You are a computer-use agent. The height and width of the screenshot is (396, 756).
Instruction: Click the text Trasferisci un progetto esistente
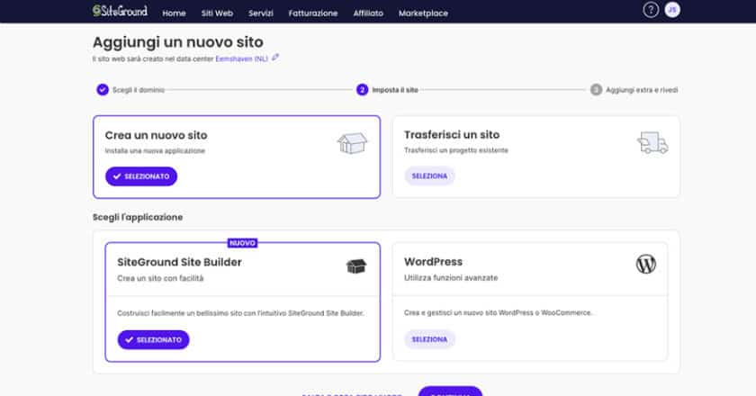(x=456, y=150)
